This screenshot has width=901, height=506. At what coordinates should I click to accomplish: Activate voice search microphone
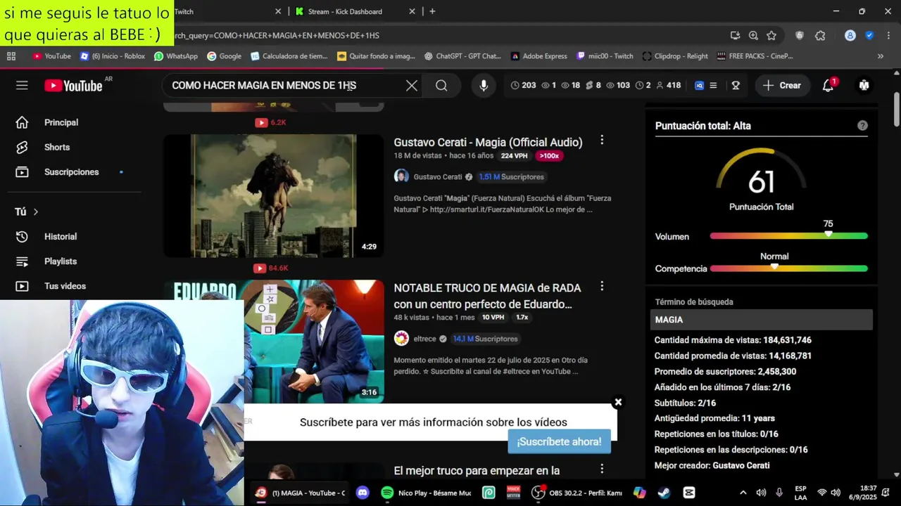[x=484, y=86]
